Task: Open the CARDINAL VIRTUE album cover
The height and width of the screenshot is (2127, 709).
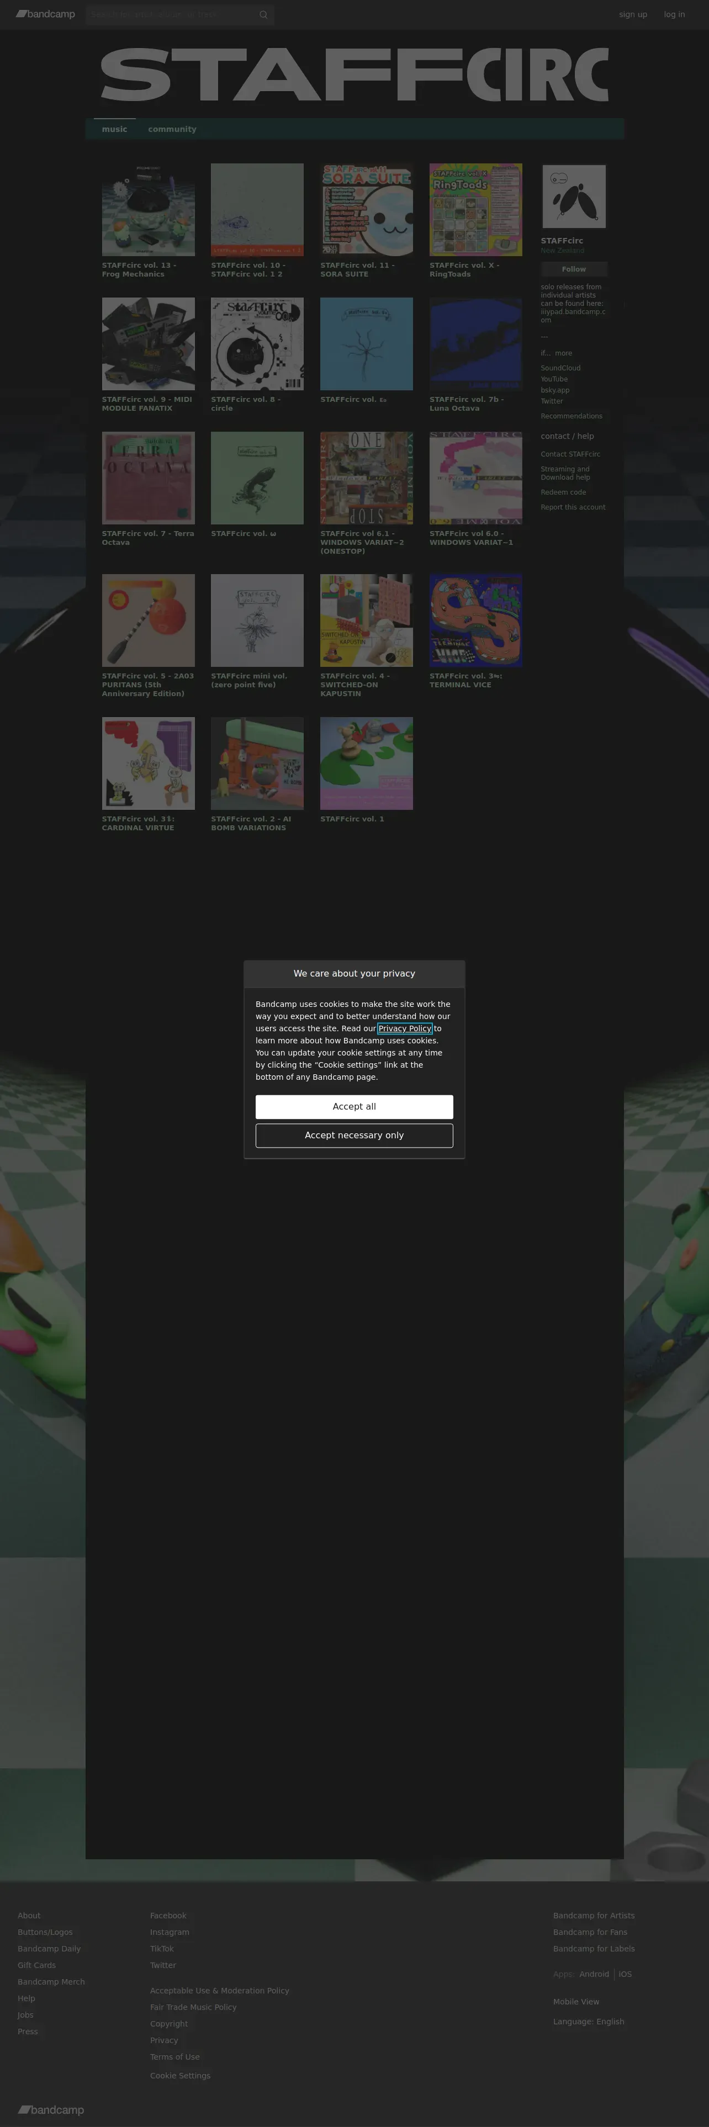Action: pos(149,764)
